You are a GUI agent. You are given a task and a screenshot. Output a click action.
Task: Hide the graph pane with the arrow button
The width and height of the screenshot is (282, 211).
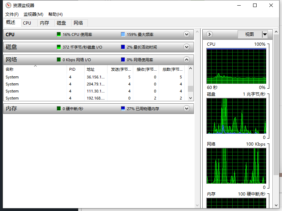click(209, 34)
